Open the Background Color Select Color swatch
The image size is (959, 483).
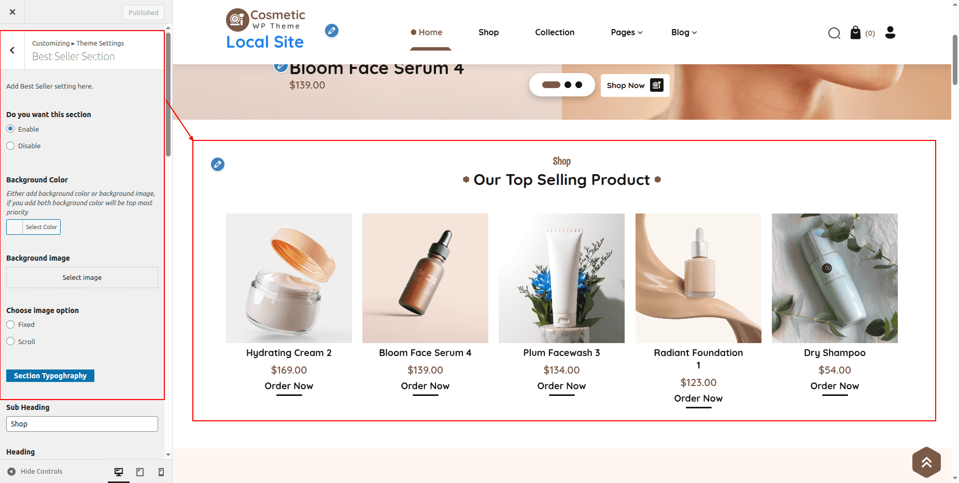coord(33,227)
